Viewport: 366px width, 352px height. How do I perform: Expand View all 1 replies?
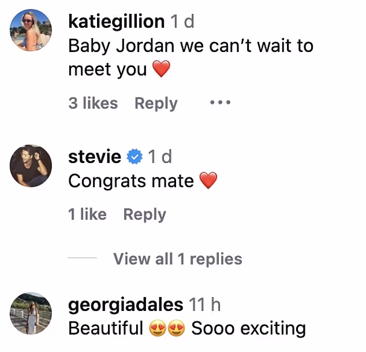tap(177, 259)
